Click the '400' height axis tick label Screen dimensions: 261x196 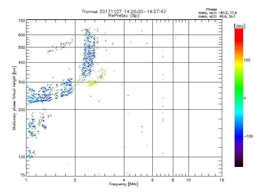coord(22,63)
